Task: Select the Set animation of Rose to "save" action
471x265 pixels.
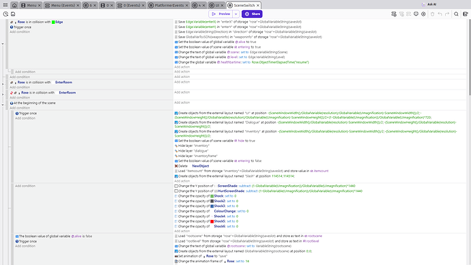Action: coord(201,256)
